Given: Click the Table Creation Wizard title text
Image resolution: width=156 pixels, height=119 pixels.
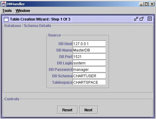Looking at the screenshot, I should [x=40, y=19].
